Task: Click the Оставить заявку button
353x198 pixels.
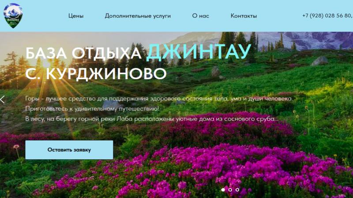Action: pos(69,150)
